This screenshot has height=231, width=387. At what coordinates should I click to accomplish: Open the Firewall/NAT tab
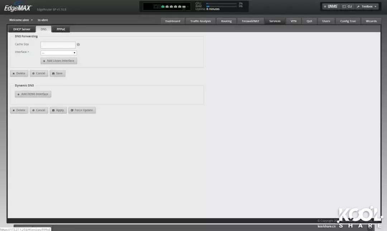pos(250,21)
